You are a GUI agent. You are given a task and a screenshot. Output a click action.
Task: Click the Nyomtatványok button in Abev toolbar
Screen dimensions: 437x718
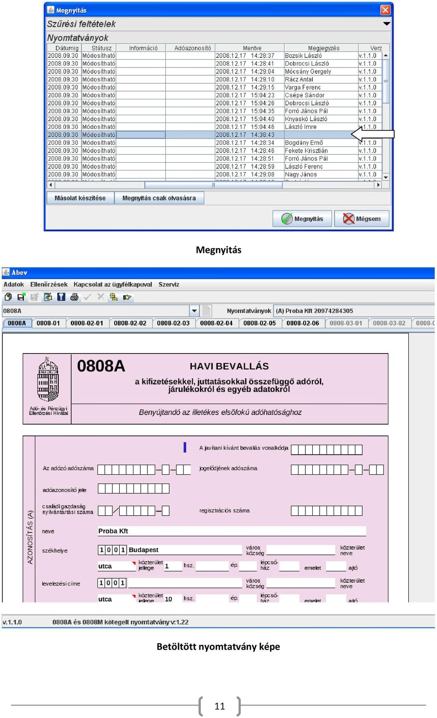(249, 311)
